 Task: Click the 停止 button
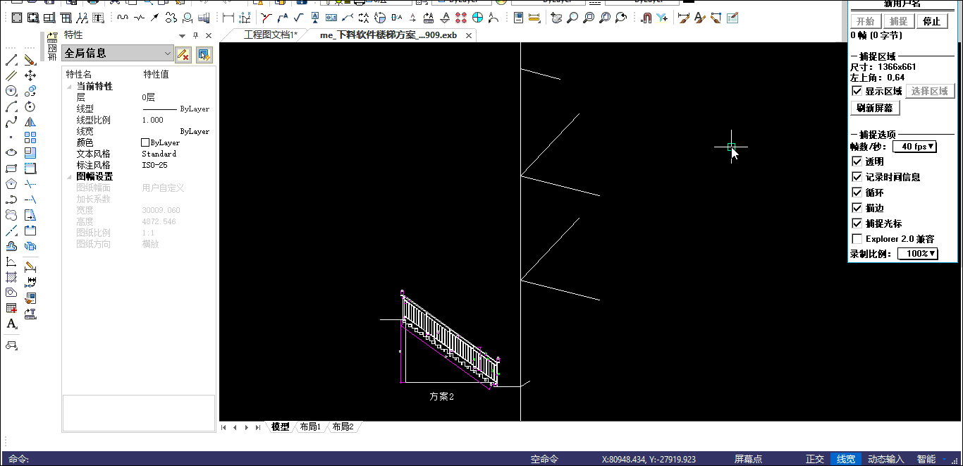[931, 21]
